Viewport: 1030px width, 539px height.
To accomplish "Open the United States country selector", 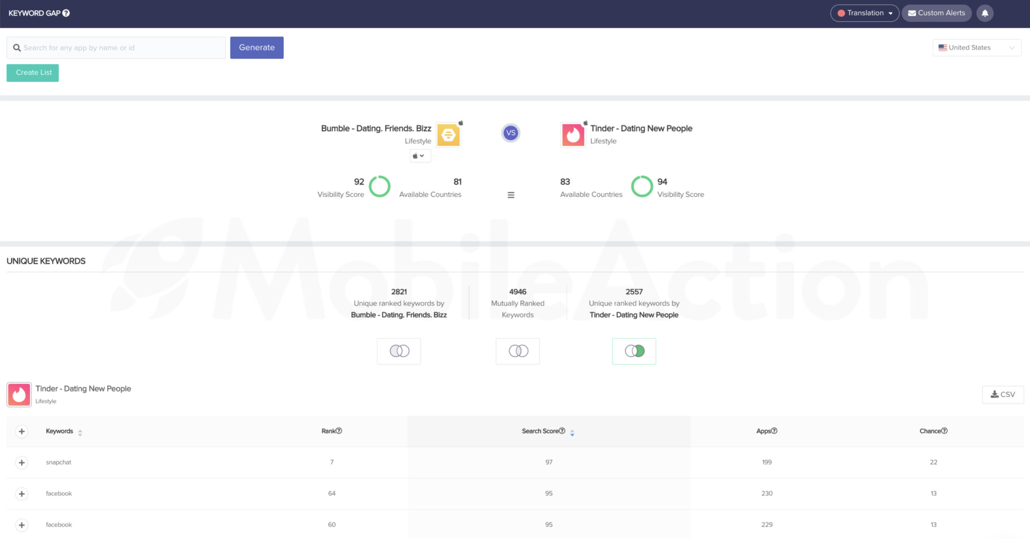I will click(977, 47).
